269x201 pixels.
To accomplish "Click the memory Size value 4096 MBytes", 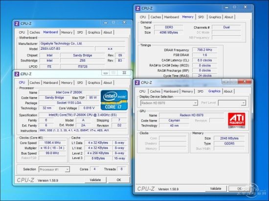I will pos(169,33).
